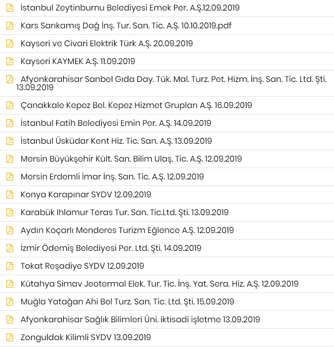Image resolution: width=334 pixels, height=347 pixels.
Task: Click PDF icon beside Kayseri ve Civarı Elektrik
Action: pyautogui.click(x=10, y=43)
